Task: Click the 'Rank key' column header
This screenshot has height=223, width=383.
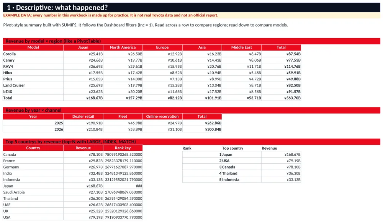Action: tap(123, 148)
